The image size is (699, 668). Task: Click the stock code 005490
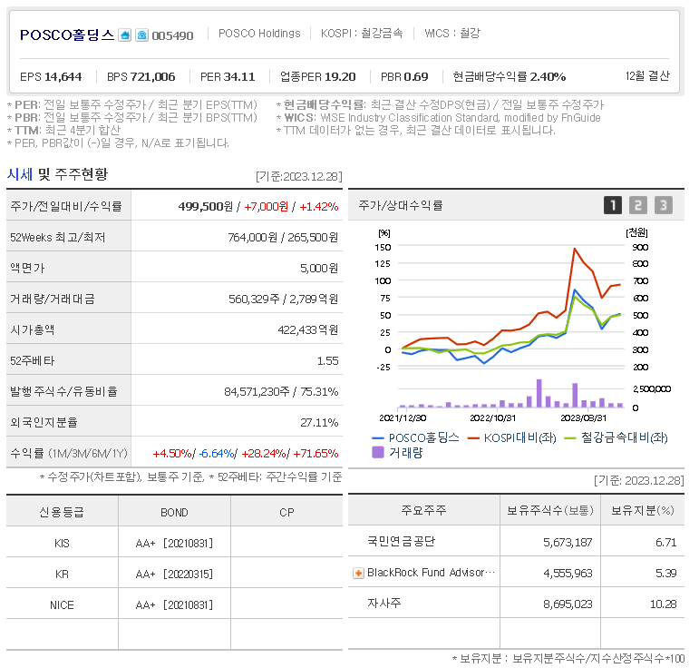click(x=172, y=35)
